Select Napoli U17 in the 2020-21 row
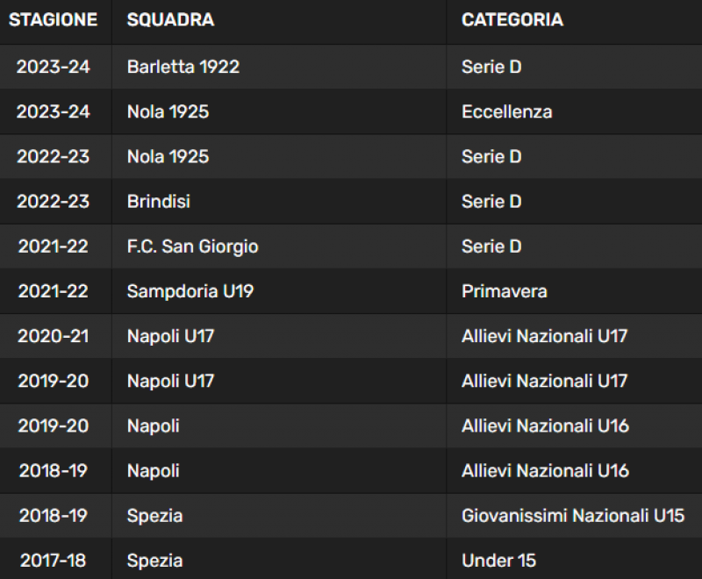 [x=170, y=336]
